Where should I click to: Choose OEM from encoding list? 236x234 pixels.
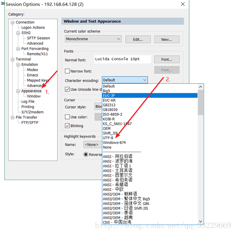pos(150,128)
